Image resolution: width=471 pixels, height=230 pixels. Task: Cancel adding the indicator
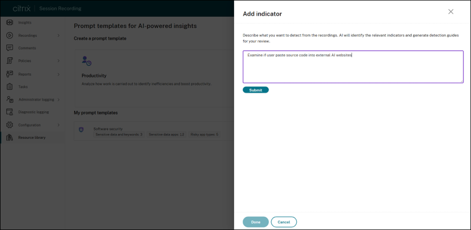click(x=284, y=222)
